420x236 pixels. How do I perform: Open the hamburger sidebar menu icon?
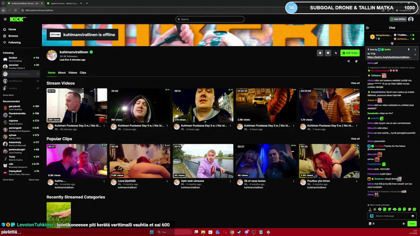click(5, 19)
